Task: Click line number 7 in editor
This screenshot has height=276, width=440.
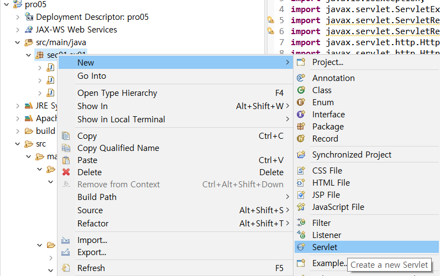Action: click(x=281, y=42)
